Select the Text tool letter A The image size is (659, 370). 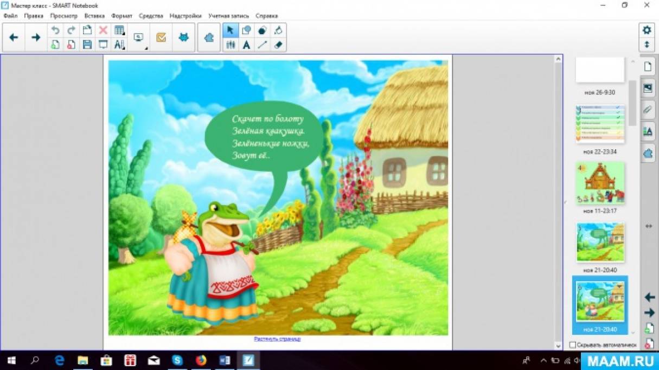246,44
